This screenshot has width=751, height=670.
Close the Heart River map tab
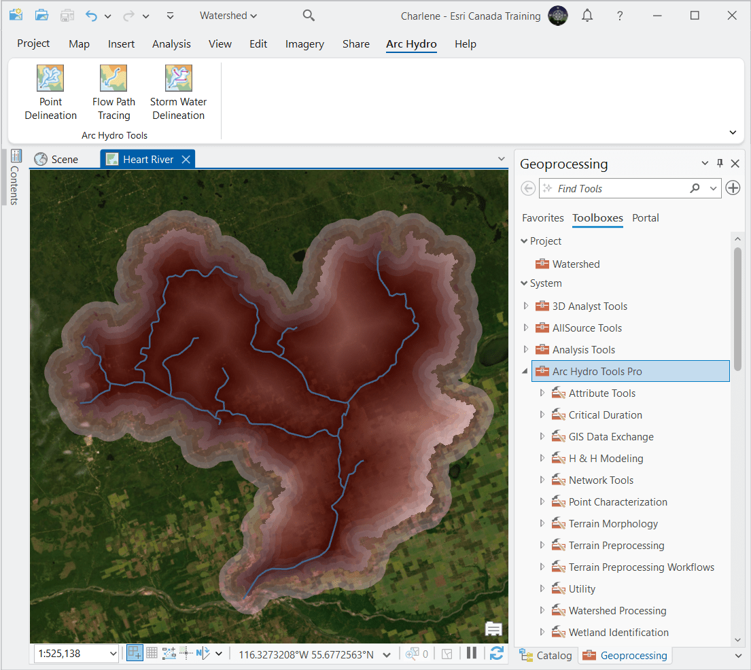[186, 160]
